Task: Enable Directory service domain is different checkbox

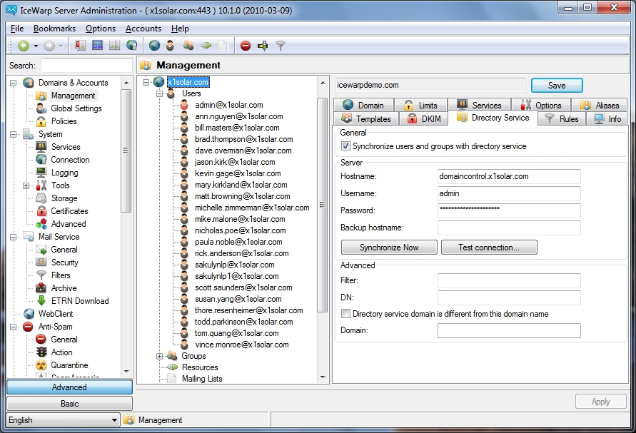Action: click(x=346, y=314)
